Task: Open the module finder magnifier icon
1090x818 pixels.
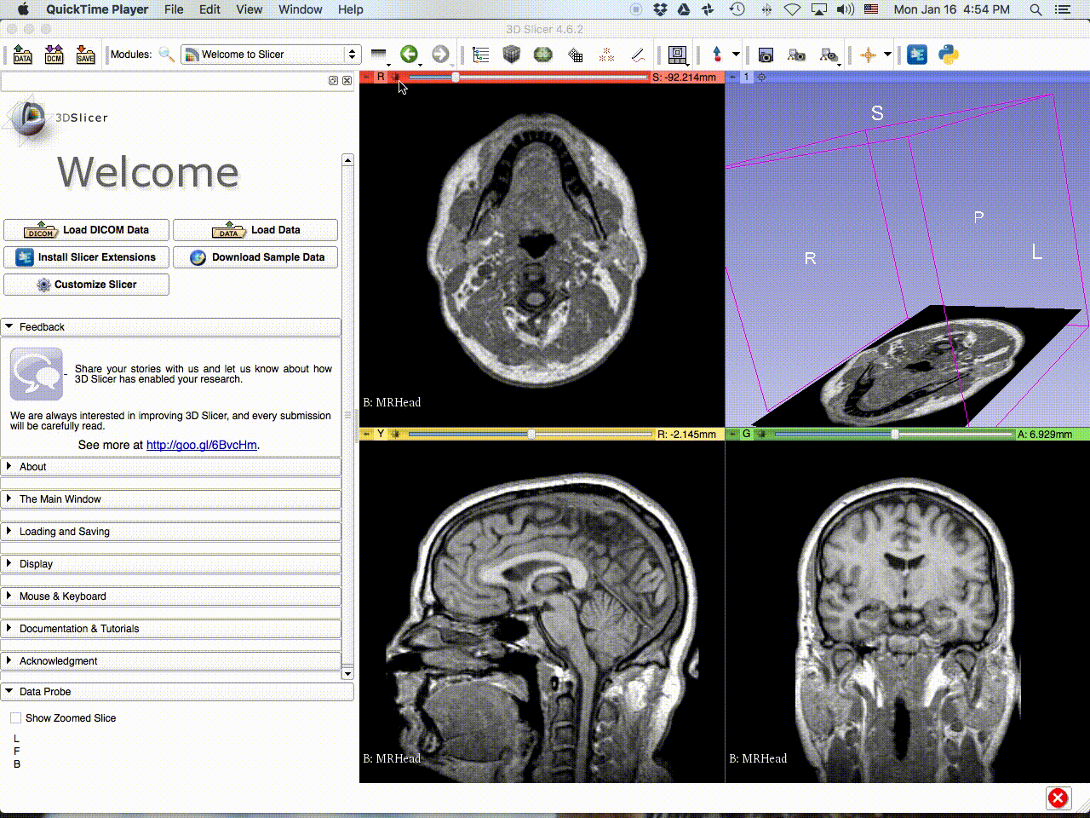Action: (167, 55)
